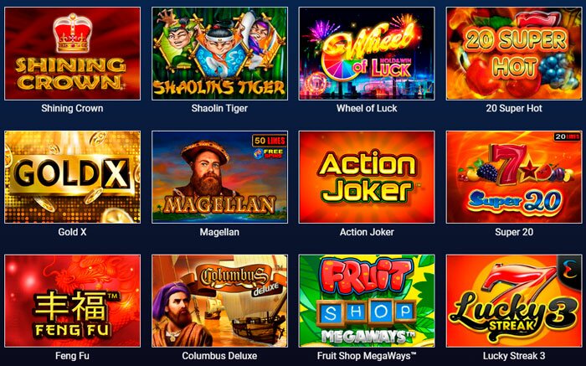Viewport: 586px width, 366px height.
Task: Click the Gold X game thumbnail
Action: (73, 178)
